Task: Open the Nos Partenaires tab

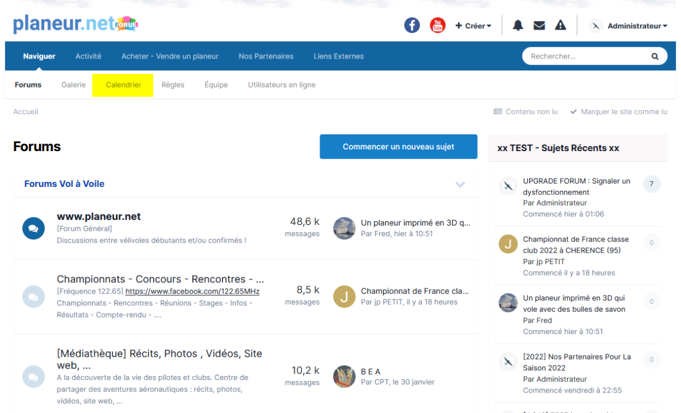Action: point(266,56)
